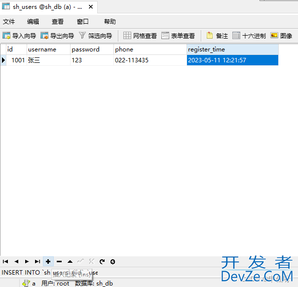
Task: Switch to 表单查看 form view
Action: pyautogui.click(x=178, y=36)
